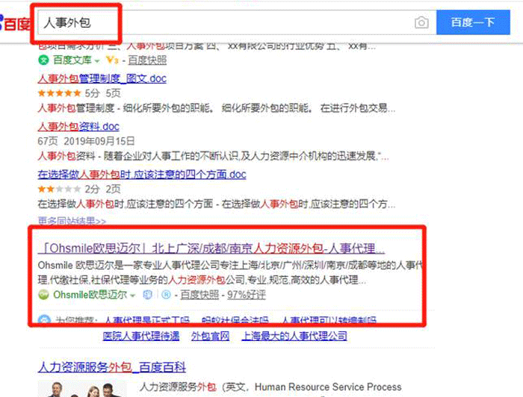
Task: Click the V3 verification badge
Action: click(x=112, y=60)
